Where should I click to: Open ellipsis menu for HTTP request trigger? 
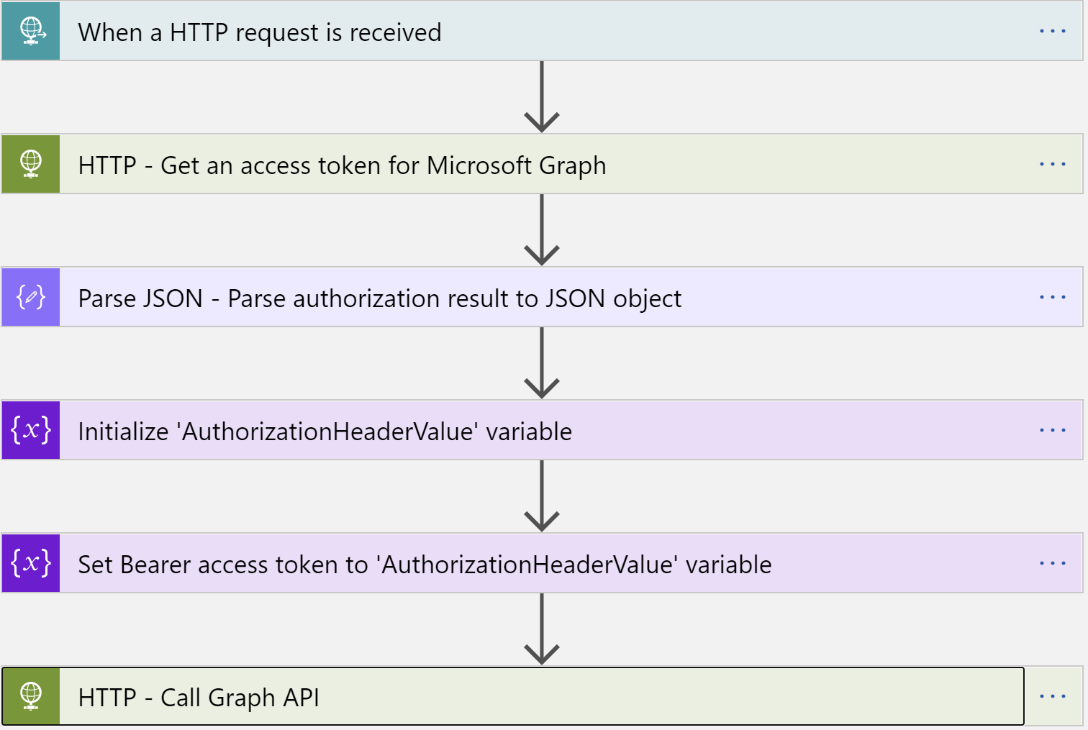click(x=1052, y=32)
